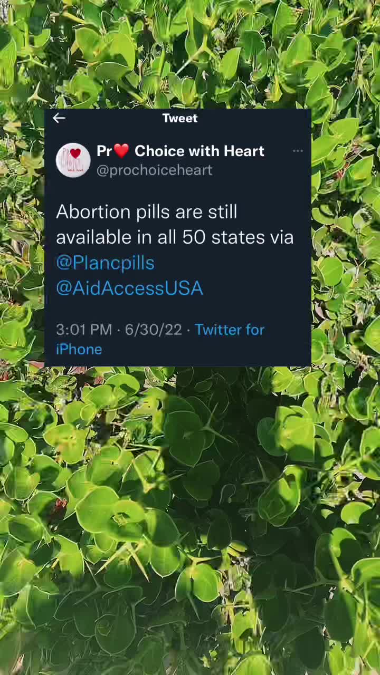Screen dimensions: 380x675
Task: Click the red heart emoji in display name
Action: (x=121, y=151)
